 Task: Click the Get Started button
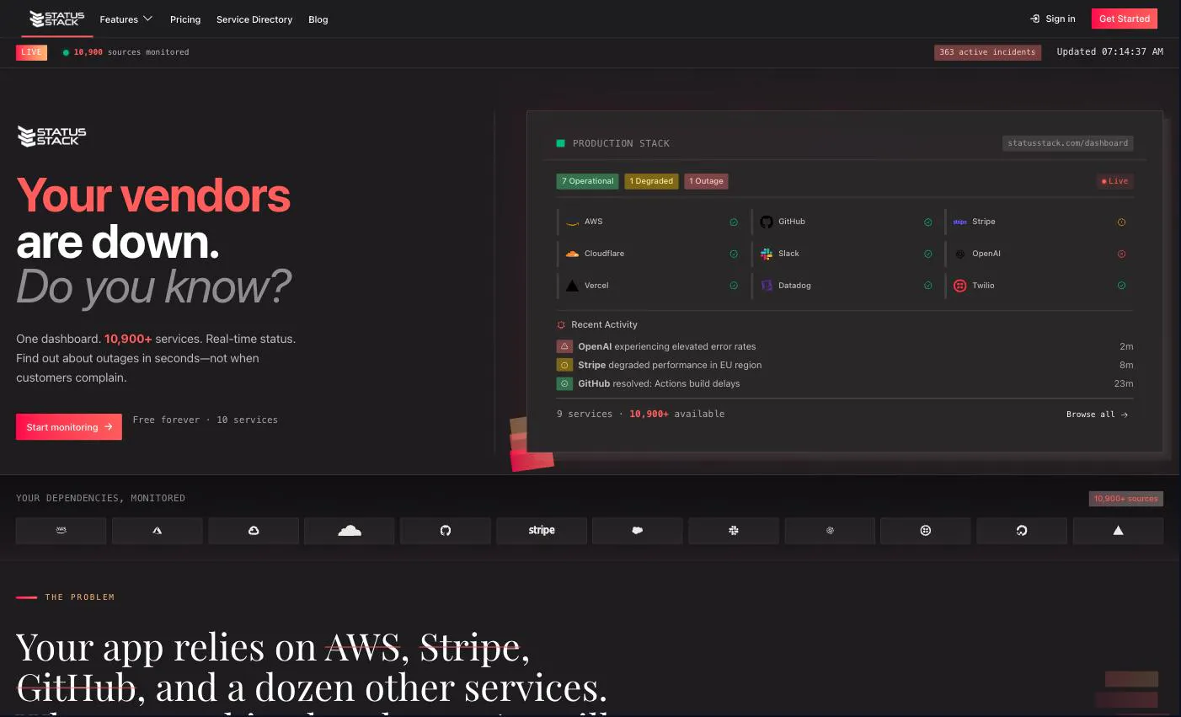pos(1125,19)
